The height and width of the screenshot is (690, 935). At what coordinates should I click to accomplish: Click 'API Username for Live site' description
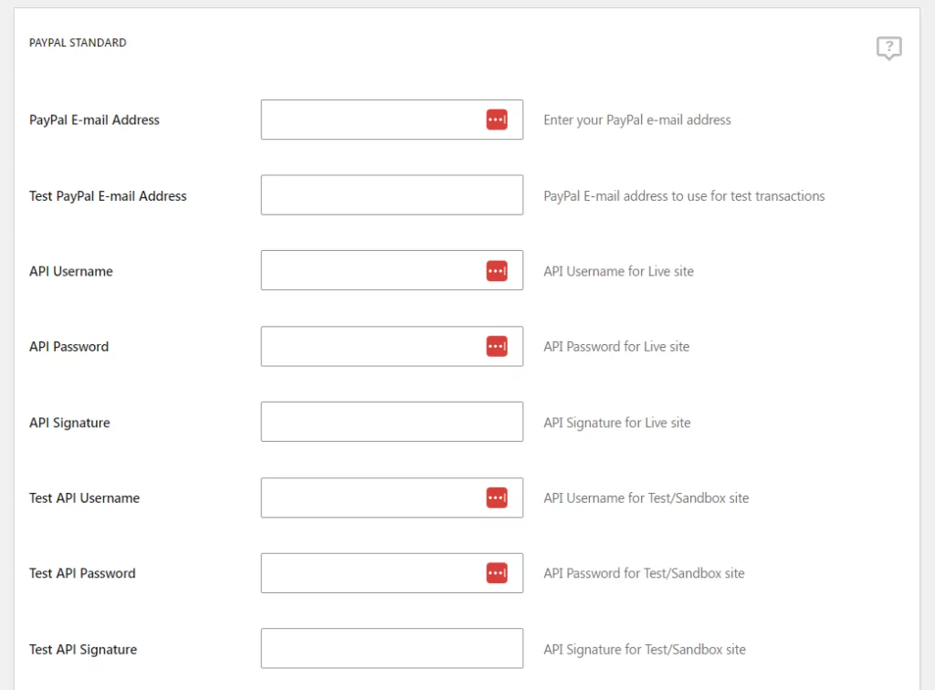618,271
